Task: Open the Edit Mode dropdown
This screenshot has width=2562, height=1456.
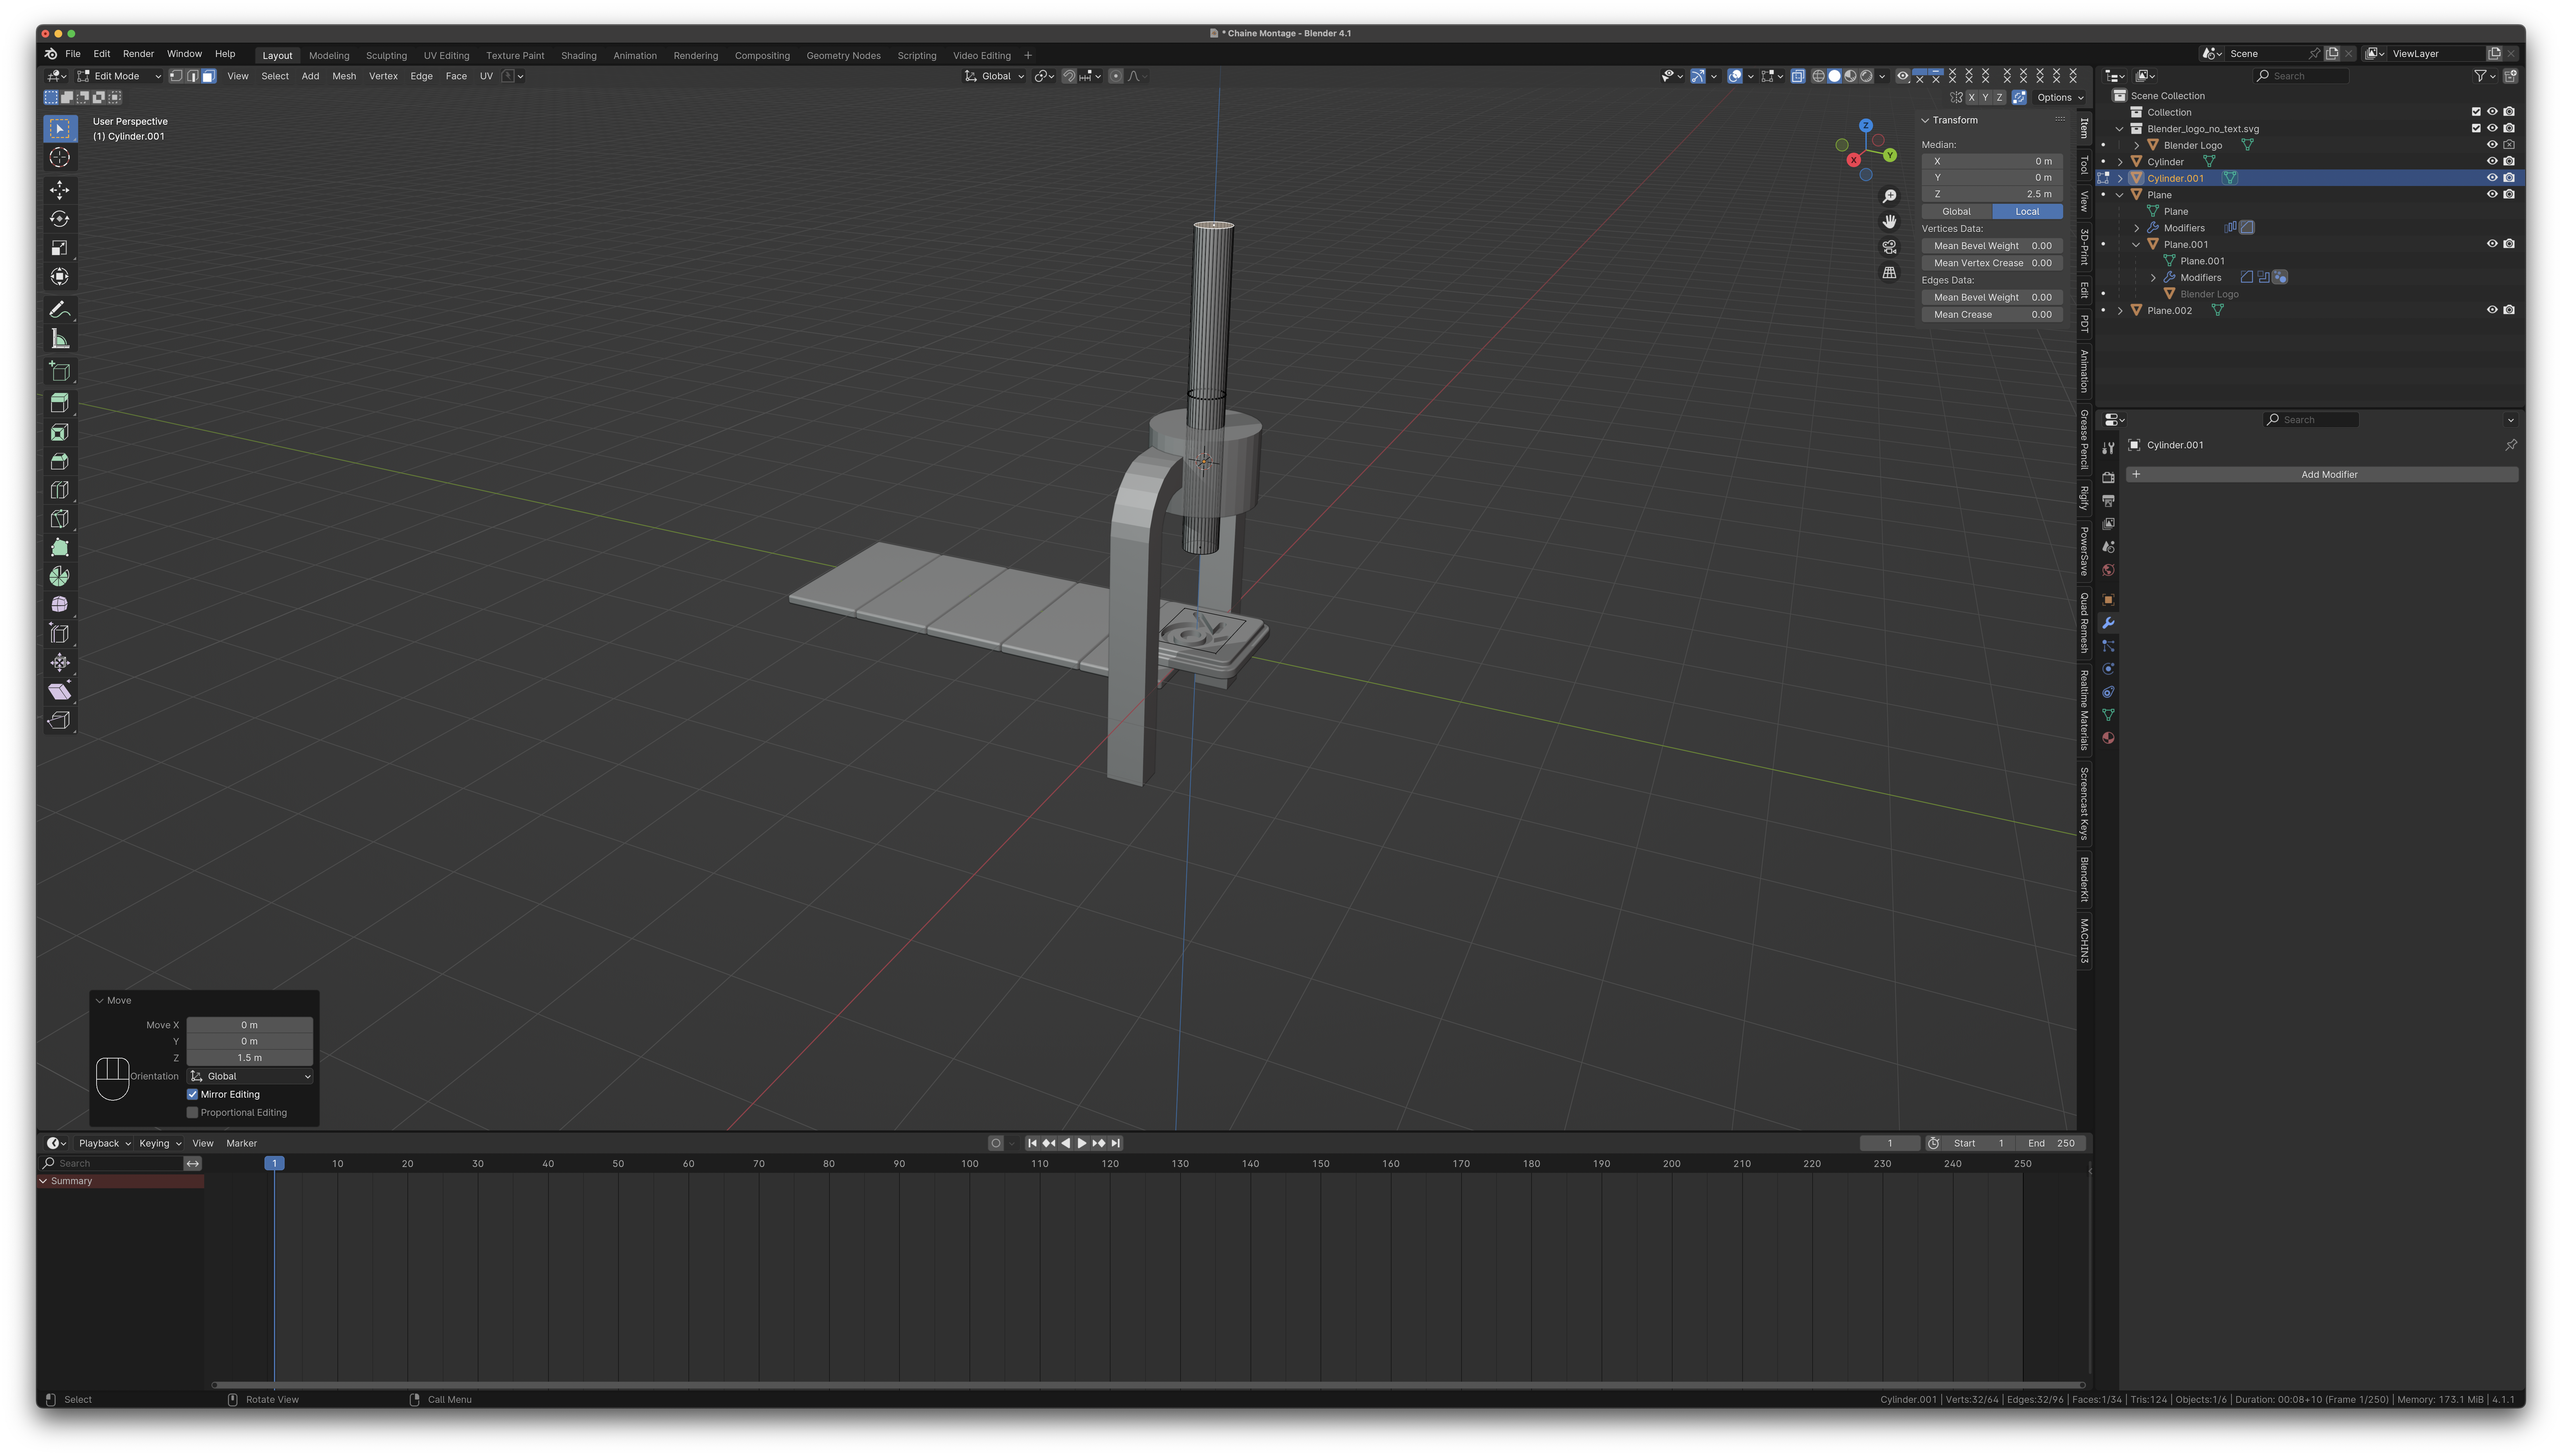Action: point(119,76)
